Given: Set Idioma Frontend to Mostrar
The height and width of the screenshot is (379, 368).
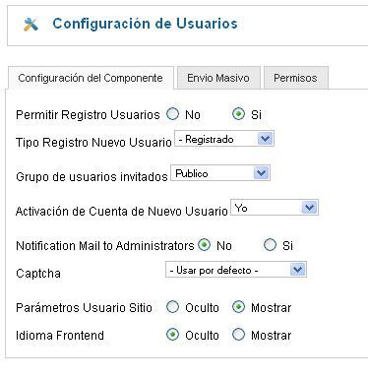Looking at the screenshot, I should 238,335.
